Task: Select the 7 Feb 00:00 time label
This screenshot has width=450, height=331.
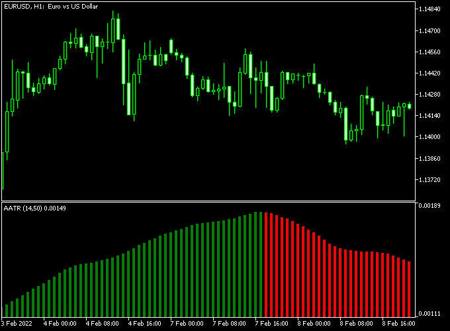Action: click(x=187, y=324)
